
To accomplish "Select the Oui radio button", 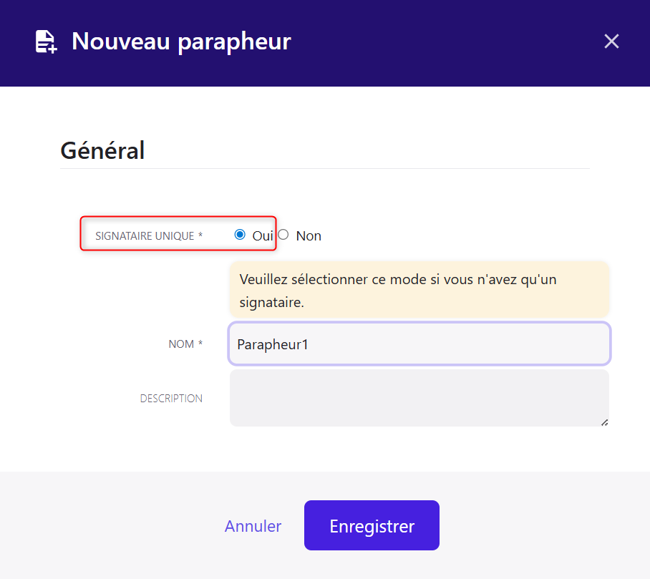I will coord(240,235).
